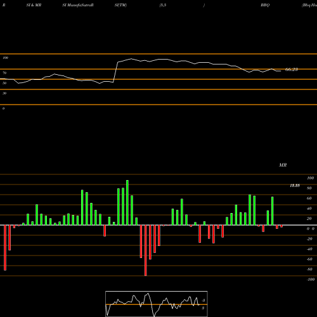Click the MR heading above the histogram

tap(283, 165)
